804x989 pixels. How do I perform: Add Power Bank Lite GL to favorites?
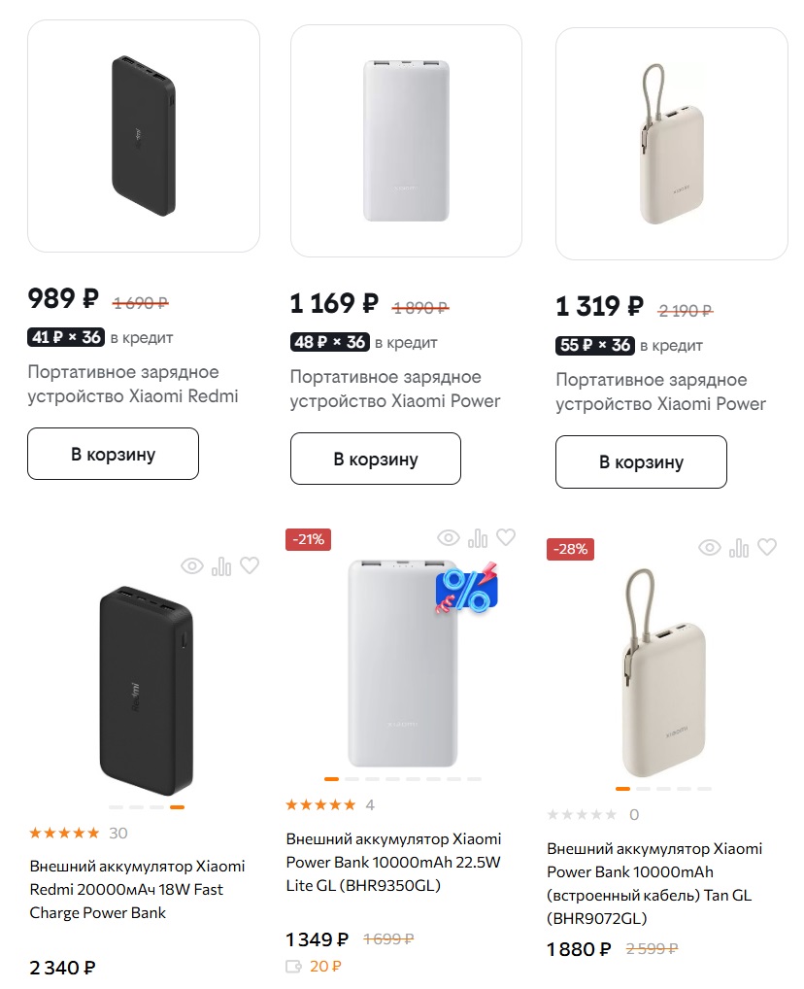(x=506, y=537)
